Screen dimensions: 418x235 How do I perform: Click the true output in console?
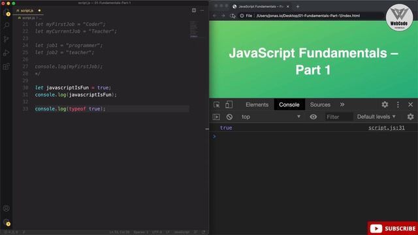point(226,128)
